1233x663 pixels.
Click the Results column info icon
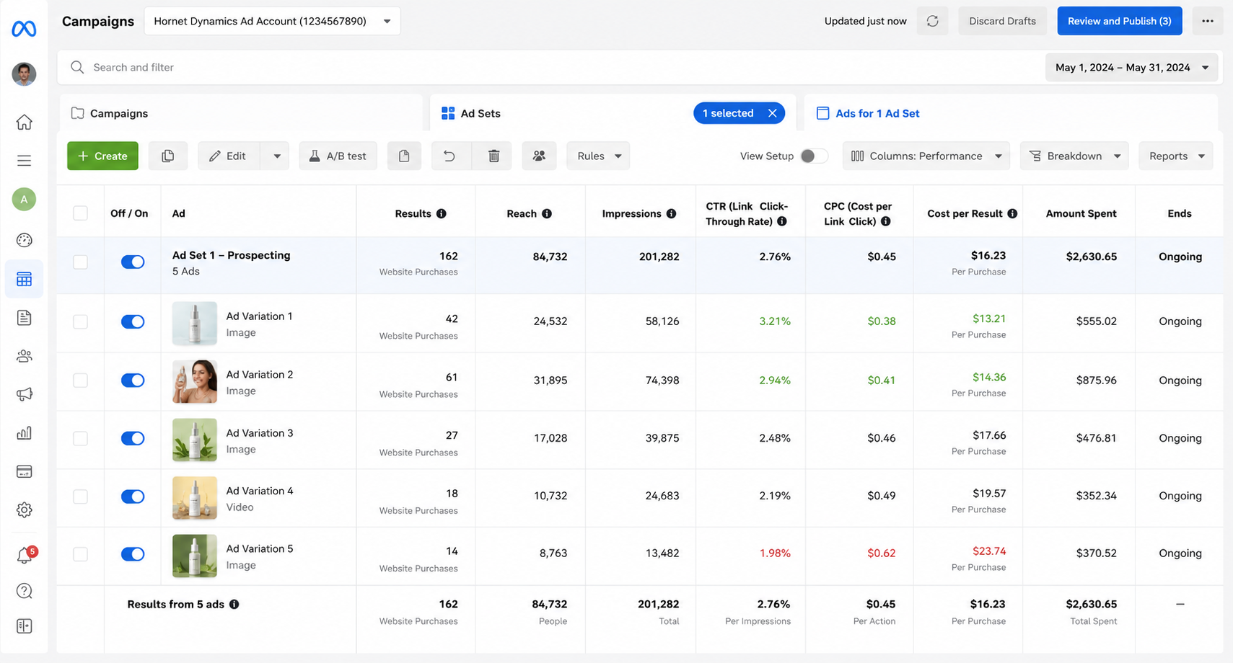(x=442, y=213)
